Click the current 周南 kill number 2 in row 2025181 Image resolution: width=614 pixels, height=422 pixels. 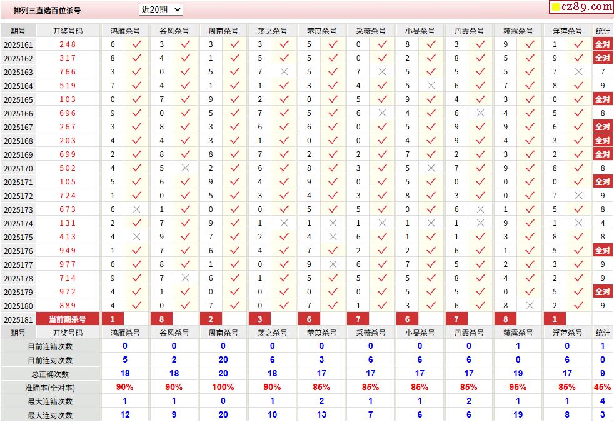[211, 319]
